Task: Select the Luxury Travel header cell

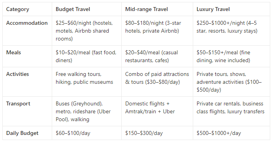Action: coord(231,9)
